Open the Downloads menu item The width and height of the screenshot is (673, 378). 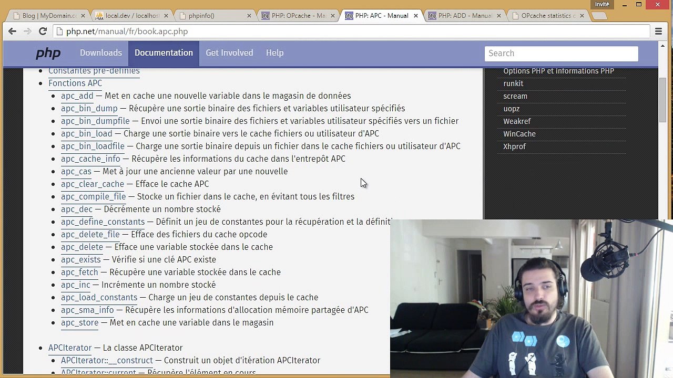101,53
